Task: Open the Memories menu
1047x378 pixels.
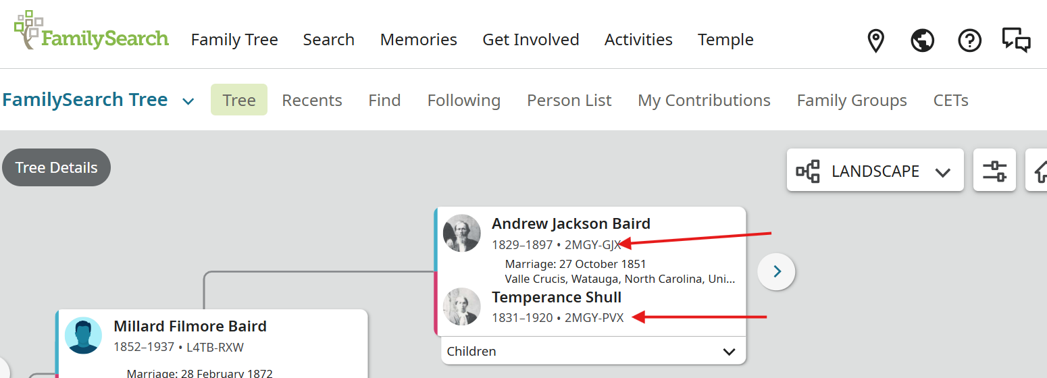Action: 419,40
